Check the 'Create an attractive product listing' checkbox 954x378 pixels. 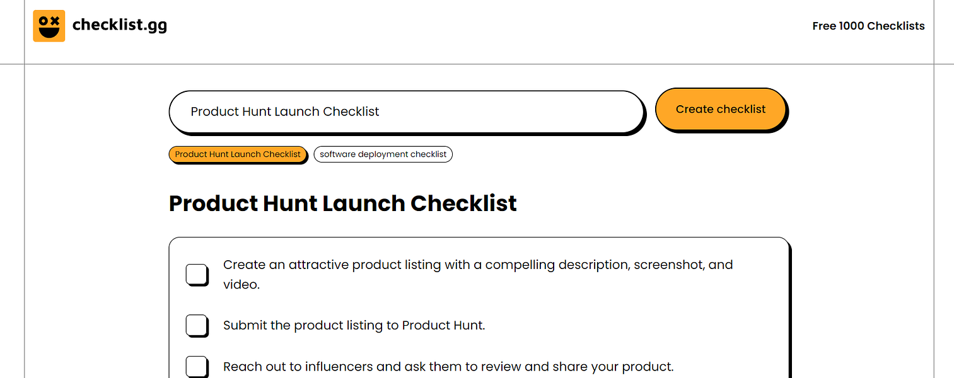pos(197,275)
